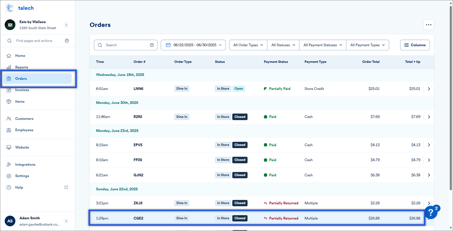This screenshot has height=231, width=453.
Task: Open the 06/22/2025 - 06/30/2025 date range picker
Action: click(x=193, y=45)
